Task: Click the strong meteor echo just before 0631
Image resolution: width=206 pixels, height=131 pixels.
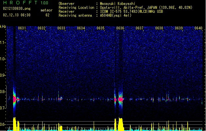Action: (x=14, y=99)
